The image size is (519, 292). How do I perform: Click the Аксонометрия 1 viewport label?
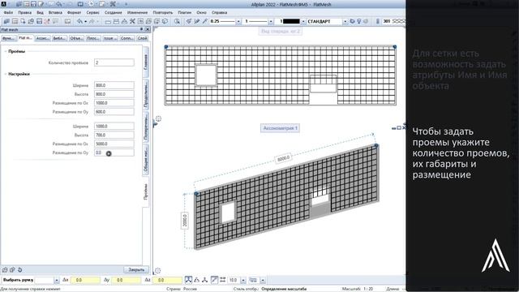280,128
